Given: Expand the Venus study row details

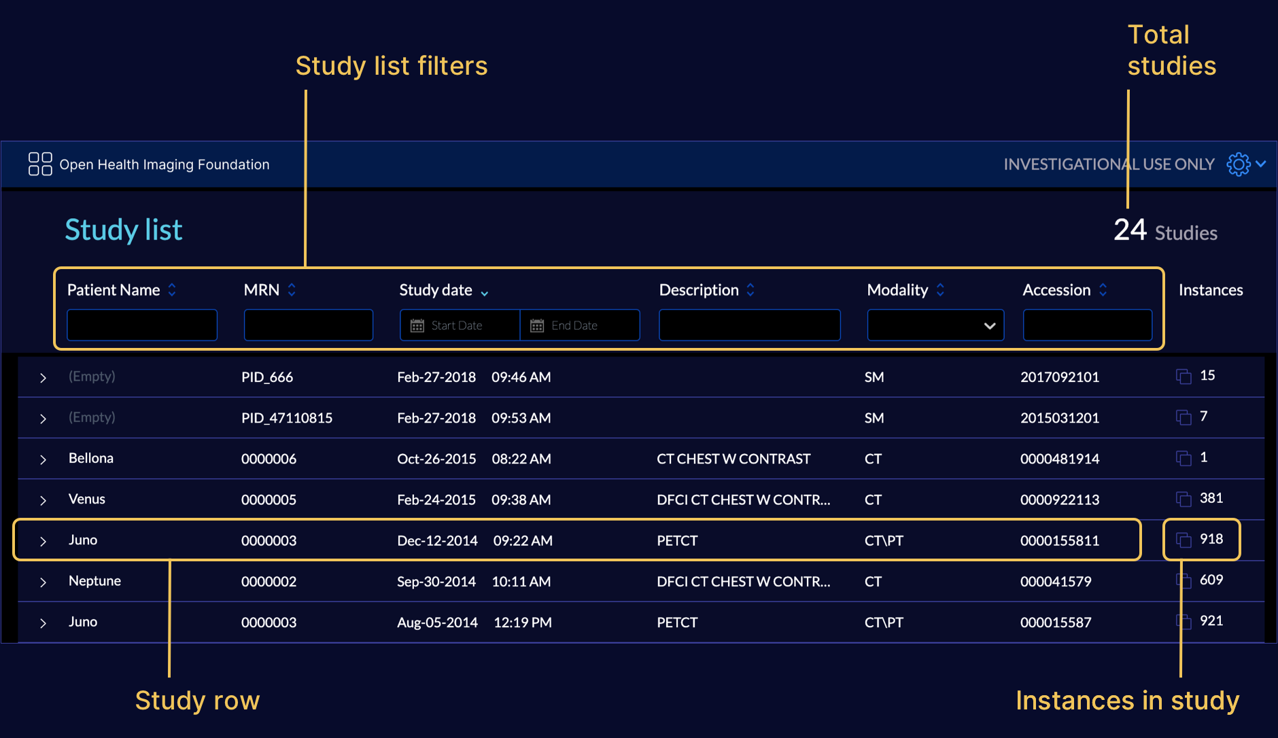Looking at the screenshot, I should tap(43, 499).
